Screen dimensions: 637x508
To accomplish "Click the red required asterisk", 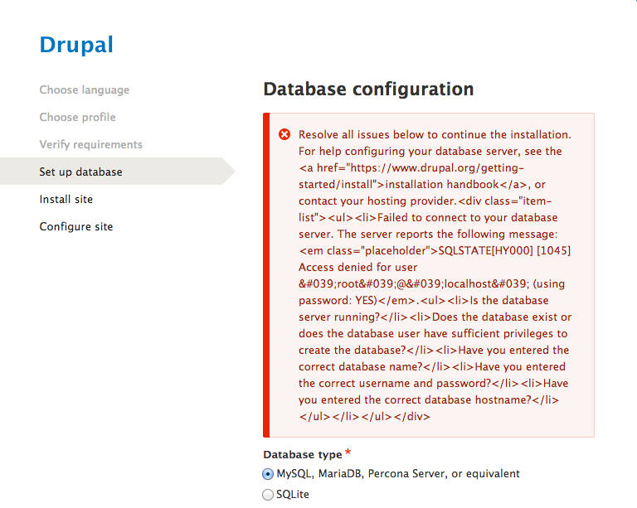I will [348, 452].
